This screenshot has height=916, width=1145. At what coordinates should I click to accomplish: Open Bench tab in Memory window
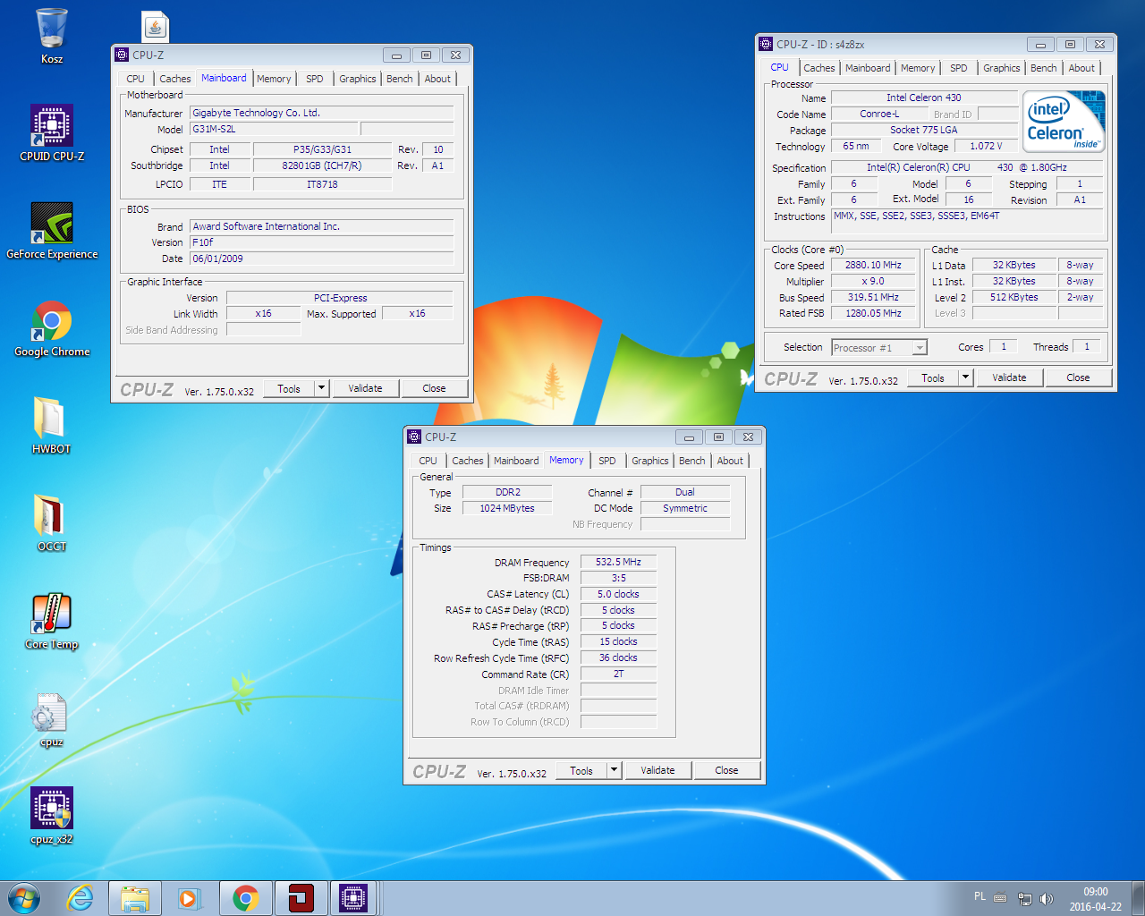click(692, 461)
